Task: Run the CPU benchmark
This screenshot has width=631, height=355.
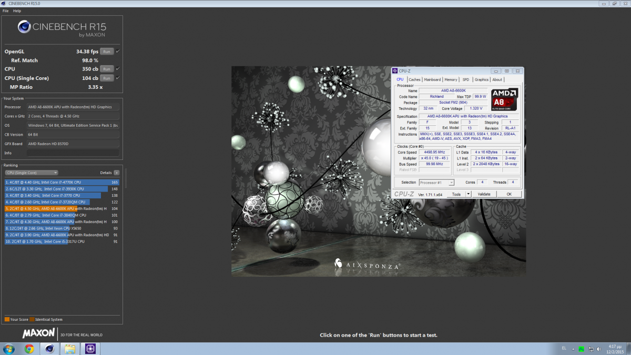Action: coord(107,69)
